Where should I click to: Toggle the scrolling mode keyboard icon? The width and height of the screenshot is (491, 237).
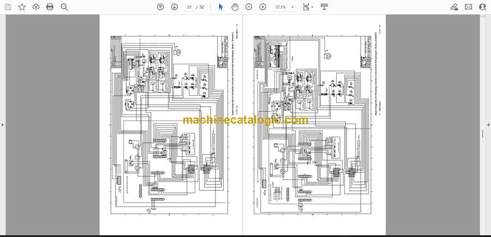(x=324, y=7)
